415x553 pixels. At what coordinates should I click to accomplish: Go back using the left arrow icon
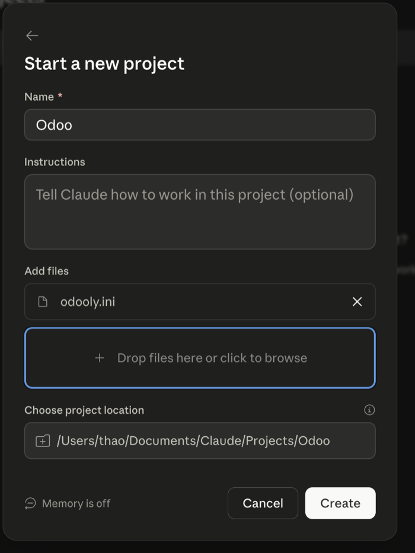click(32, 36)
